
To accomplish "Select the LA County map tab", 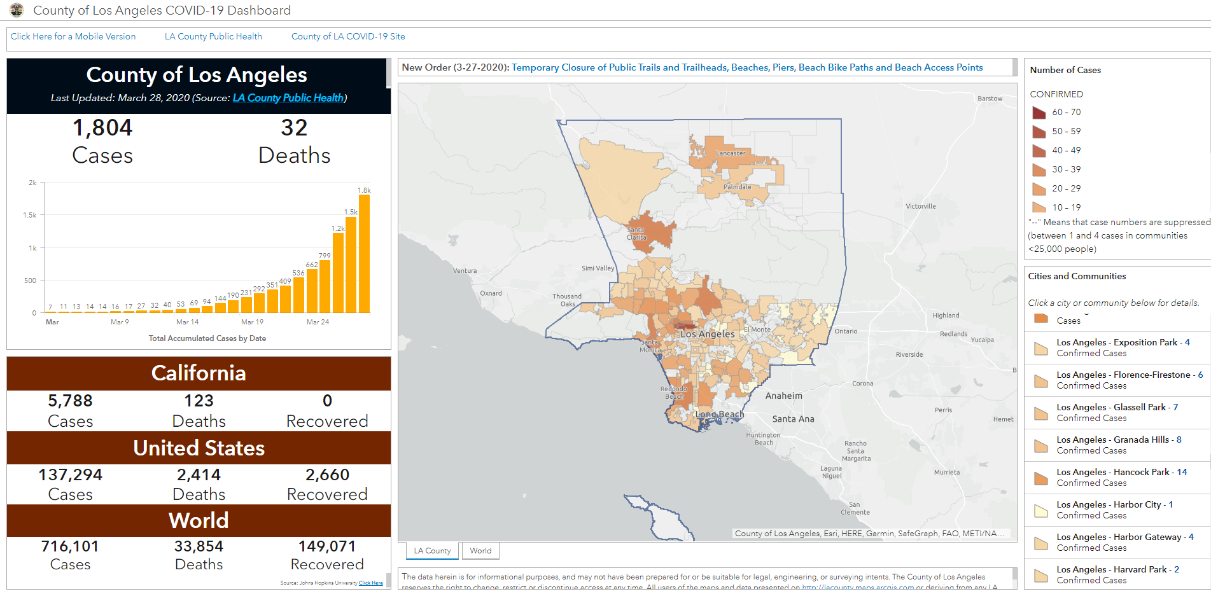I will point(432,551).
